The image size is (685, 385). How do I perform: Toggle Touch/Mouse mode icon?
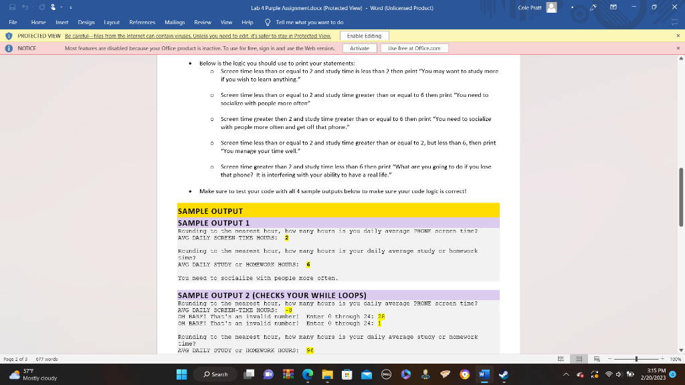(53, 7)
